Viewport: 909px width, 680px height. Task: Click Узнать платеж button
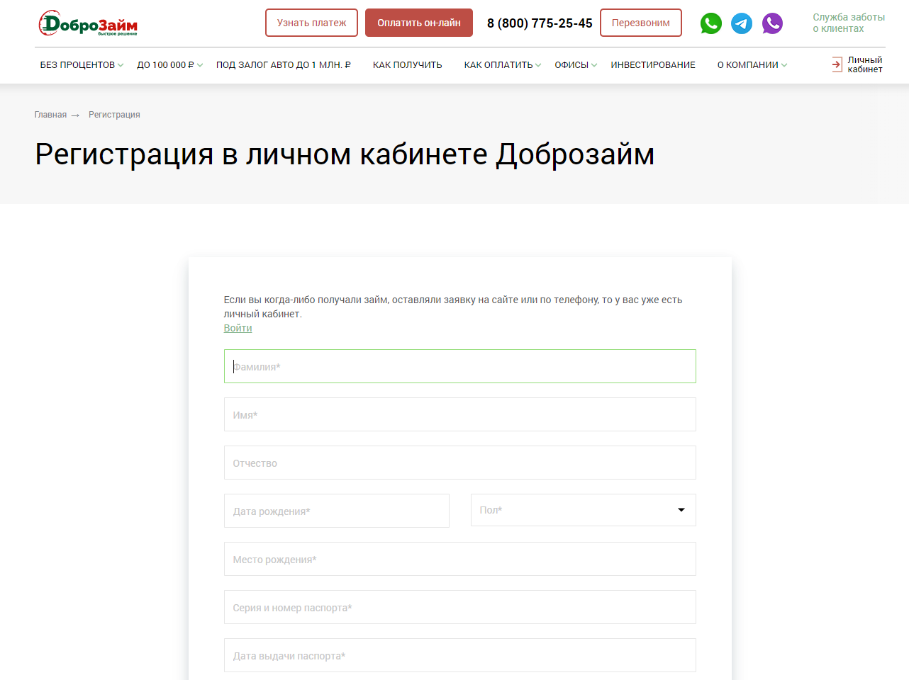[311, 23]
